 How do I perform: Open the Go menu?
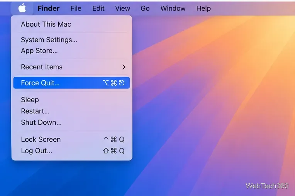point(145,8)
